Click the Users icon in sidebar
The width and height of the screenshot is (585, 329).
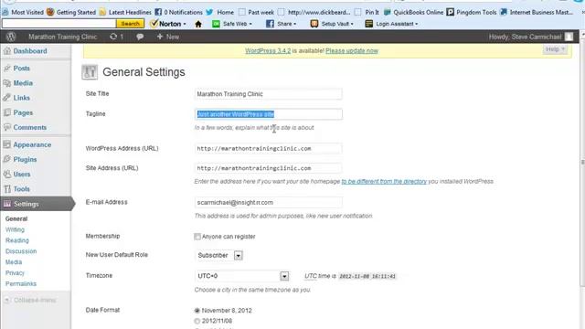pos(7,175)
